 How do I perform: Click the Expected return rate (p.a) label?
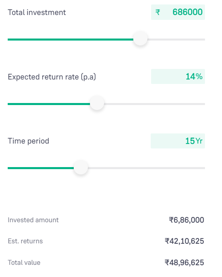pyautogui.click(x=52, y=77)
